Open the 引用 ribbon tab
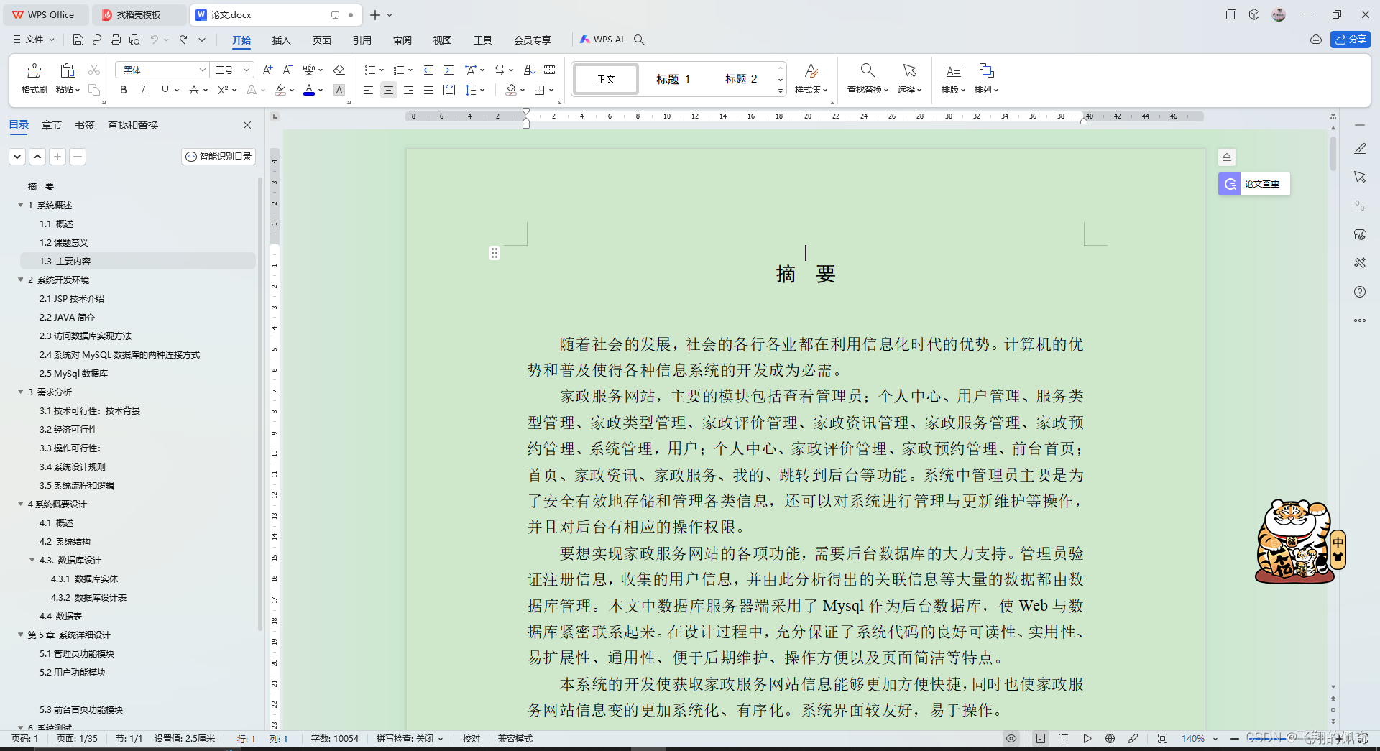The width and height of the screenshot is (1380, 751). tap(362, 40)
